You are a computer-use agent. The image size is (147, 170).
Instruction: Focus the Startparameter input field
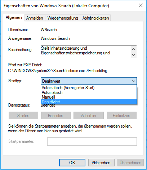pyautogui.click(x=92, y=141)
